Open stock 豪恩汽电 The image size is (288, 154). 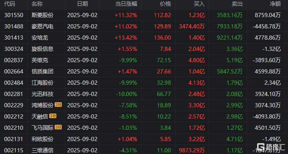pyautogui.click(x=43, y=26)
